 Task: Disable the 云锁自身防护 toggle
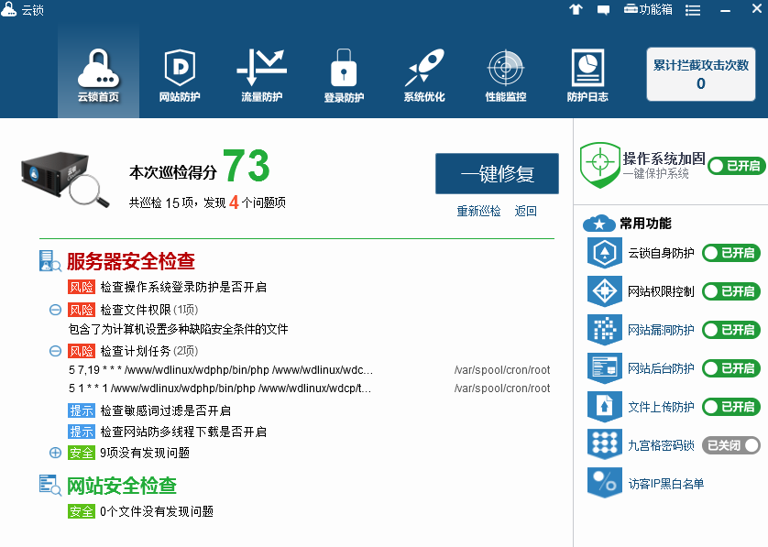pos(730,253)
